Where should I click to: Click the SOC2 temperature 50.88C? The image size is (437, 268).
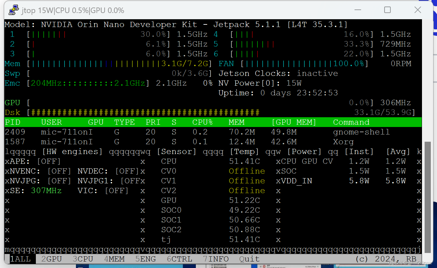coord(244,230)
